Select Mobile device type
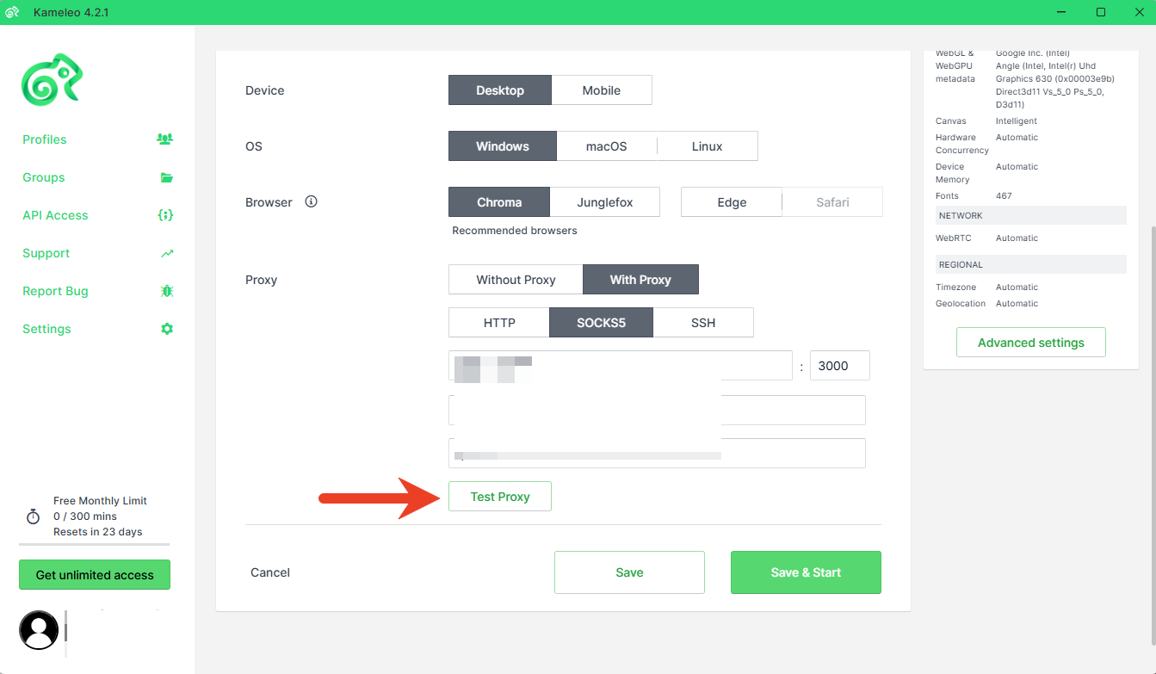 [601, 90]
